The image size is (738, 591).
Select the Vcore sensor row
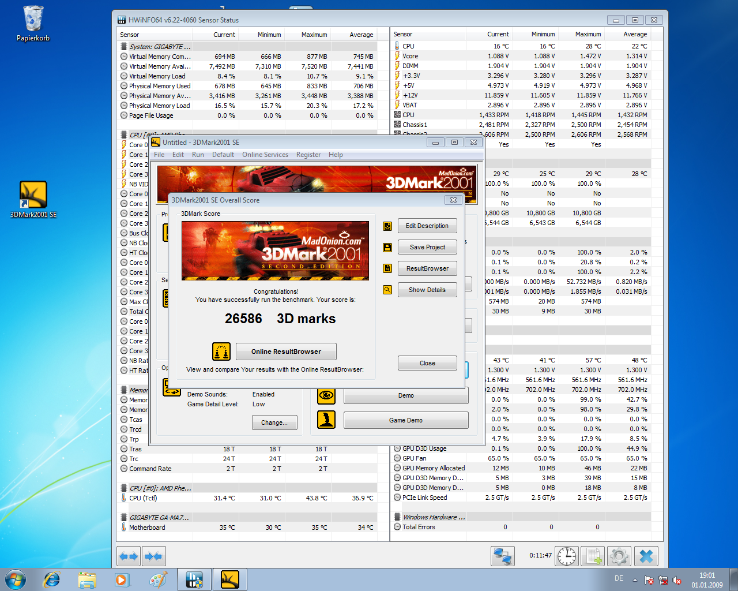coord(521,56)
